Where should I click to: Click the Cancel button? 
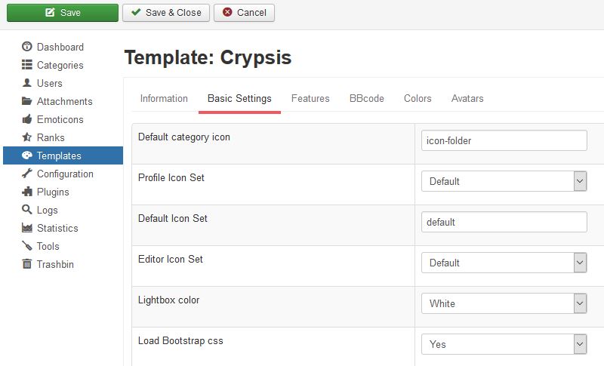click(244, 13)
